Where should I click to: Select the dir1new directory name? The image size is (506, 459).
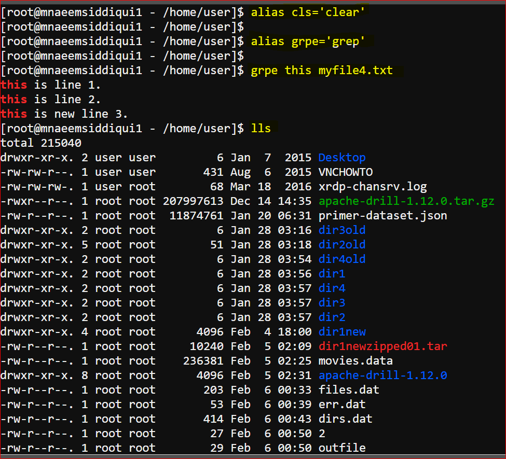pyautogui.click(x=342, y=331)
